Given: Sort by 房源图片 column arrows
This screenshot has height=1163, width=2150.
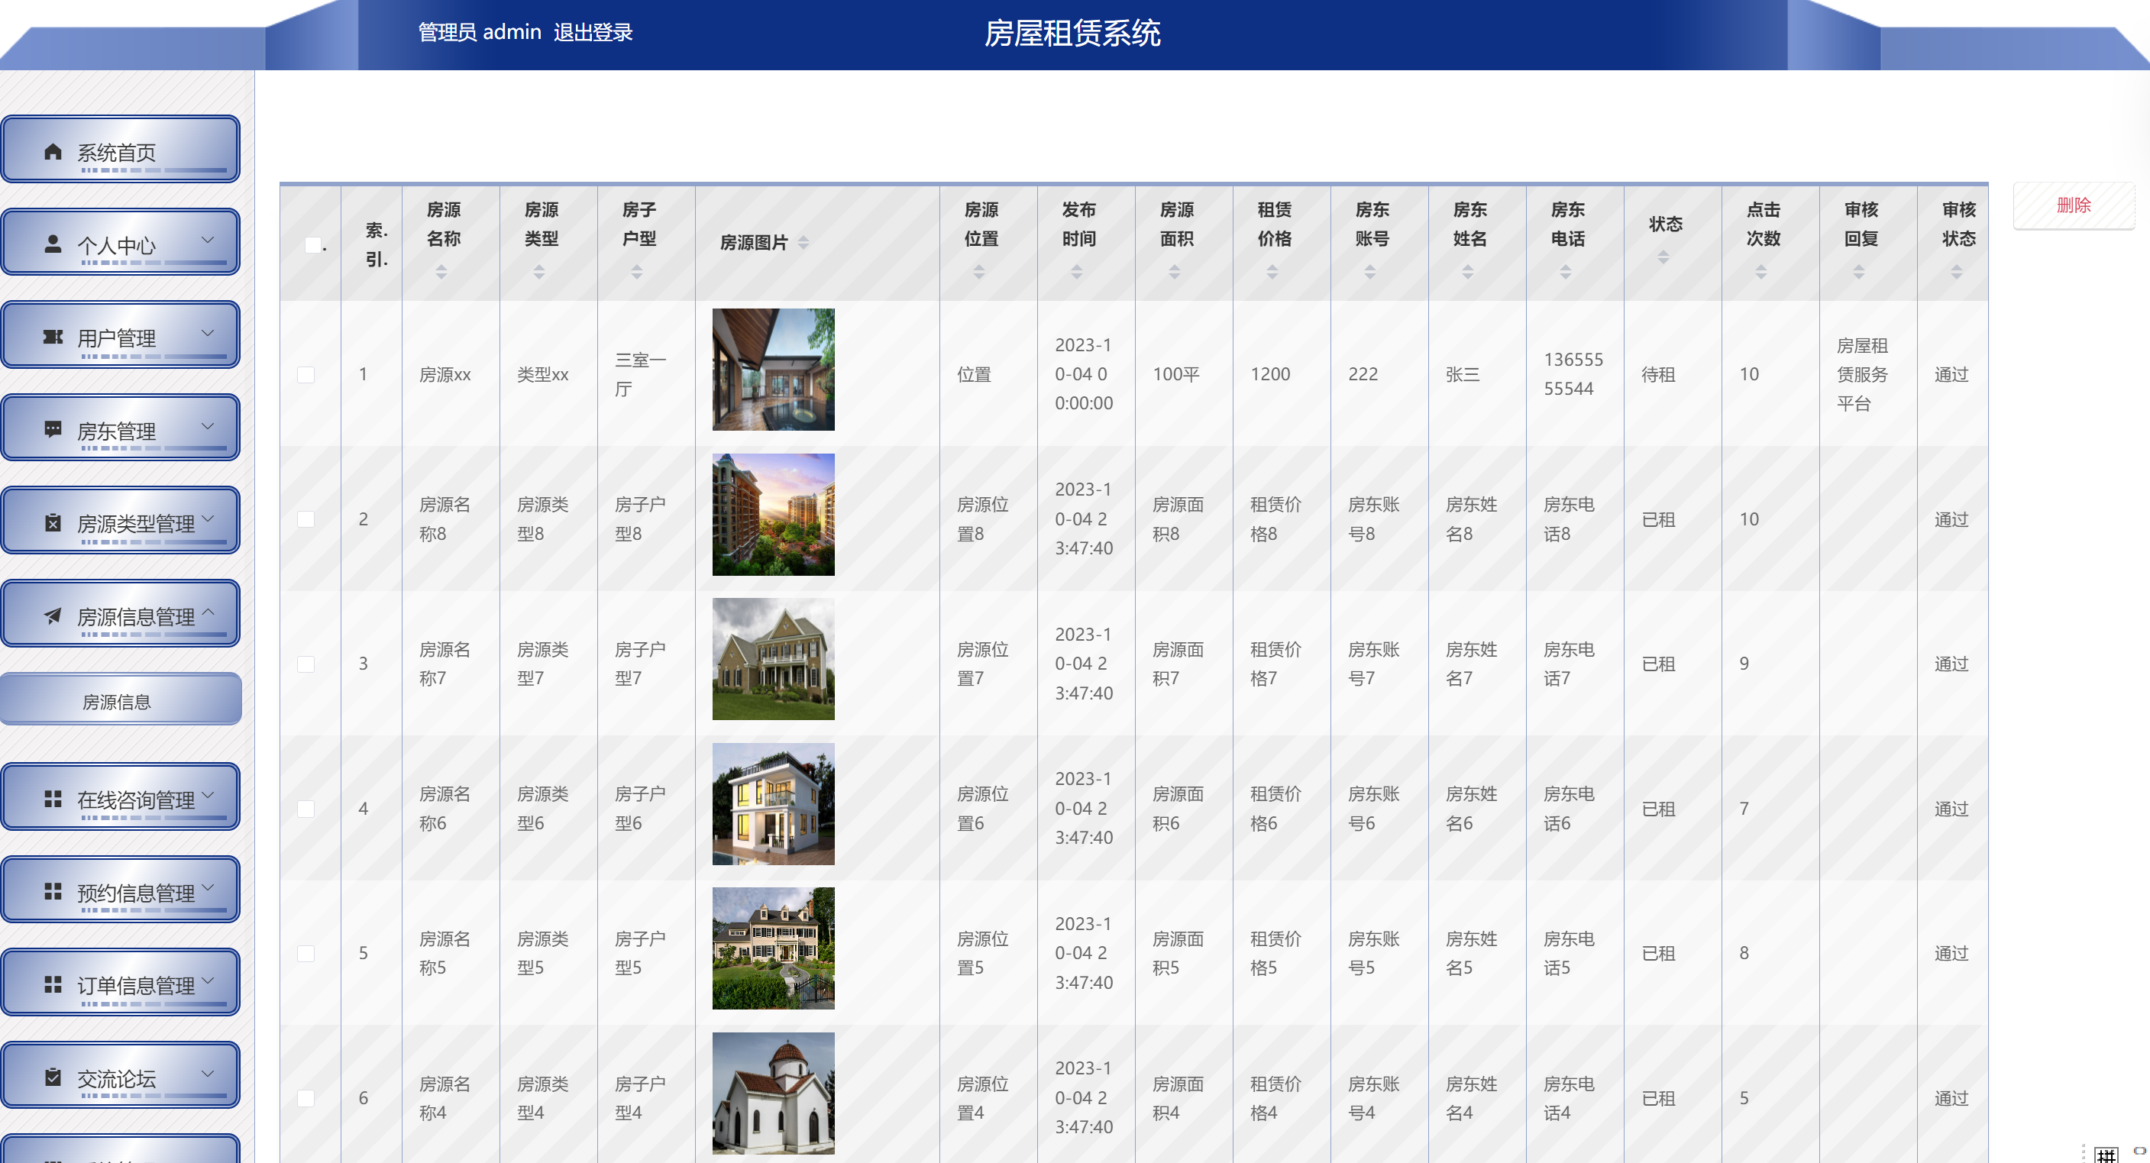Looking at the screenshot, I should point(803,243).
